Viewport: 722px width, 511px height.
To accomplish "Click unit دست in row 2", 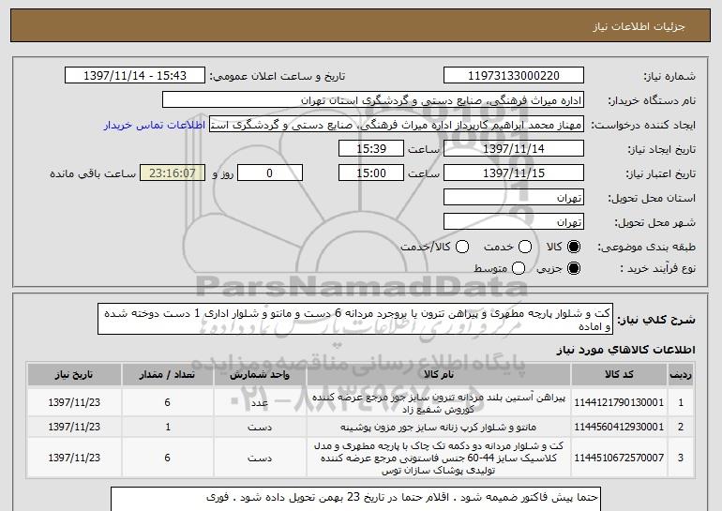I will point(260,428).
